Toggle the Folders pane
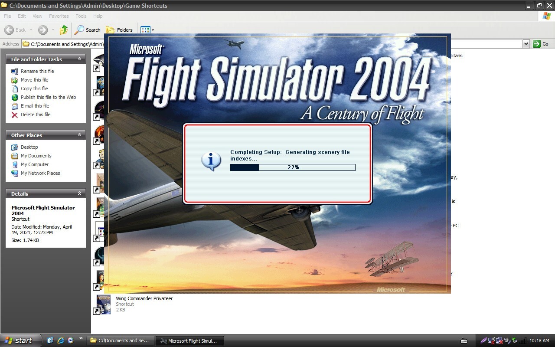Viewport: 555px width, 347px height. [120, 30]
